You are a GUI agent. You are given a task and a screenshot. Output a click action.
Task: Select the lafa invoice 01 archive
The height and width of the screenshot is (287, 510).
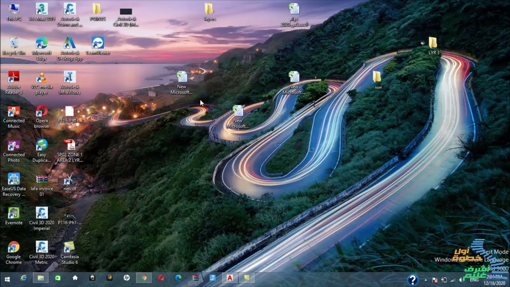42,185
